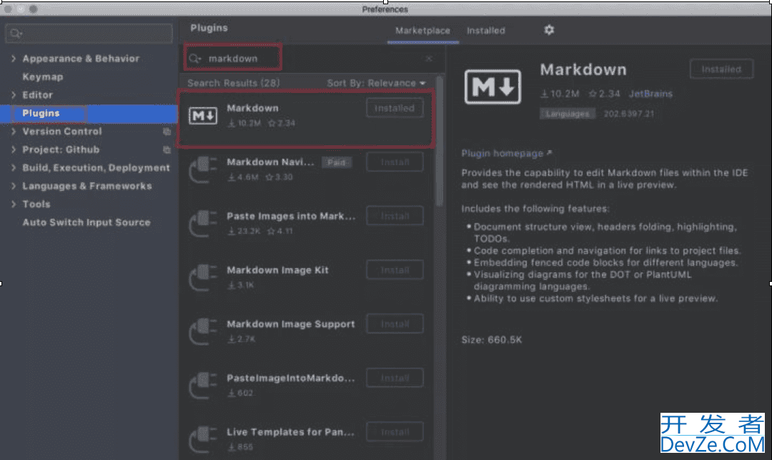Expand the Tools settings section
Image resolution: width=772 pixels, height=460 pixels.
pos(14,205)
